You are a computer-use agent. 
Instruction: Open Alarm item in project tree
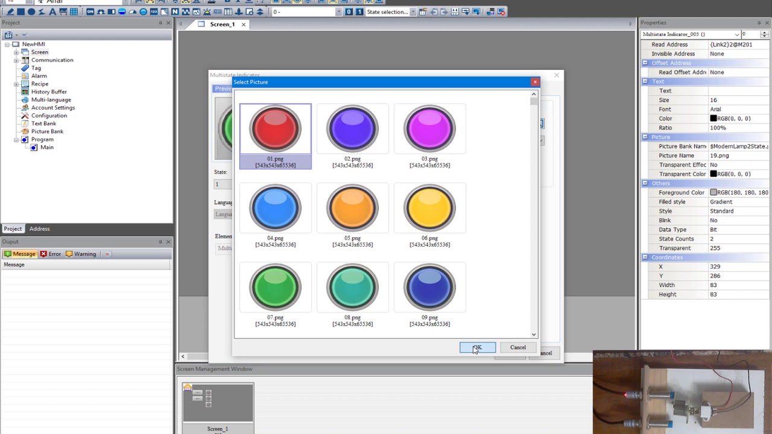click(39, 76)
